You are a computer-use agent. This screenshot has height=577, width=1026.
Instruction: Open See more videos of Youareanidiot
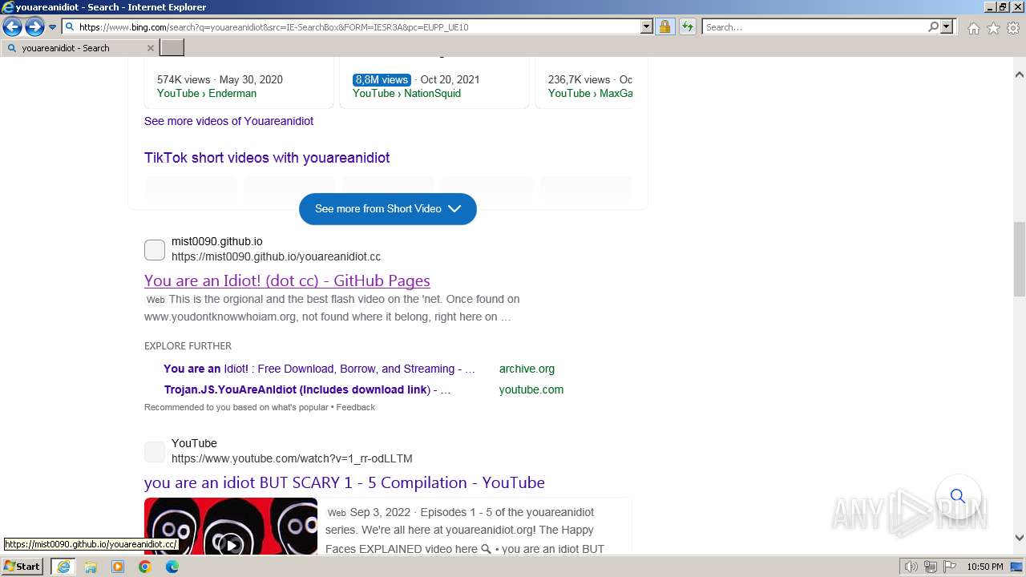coord(228,121)
